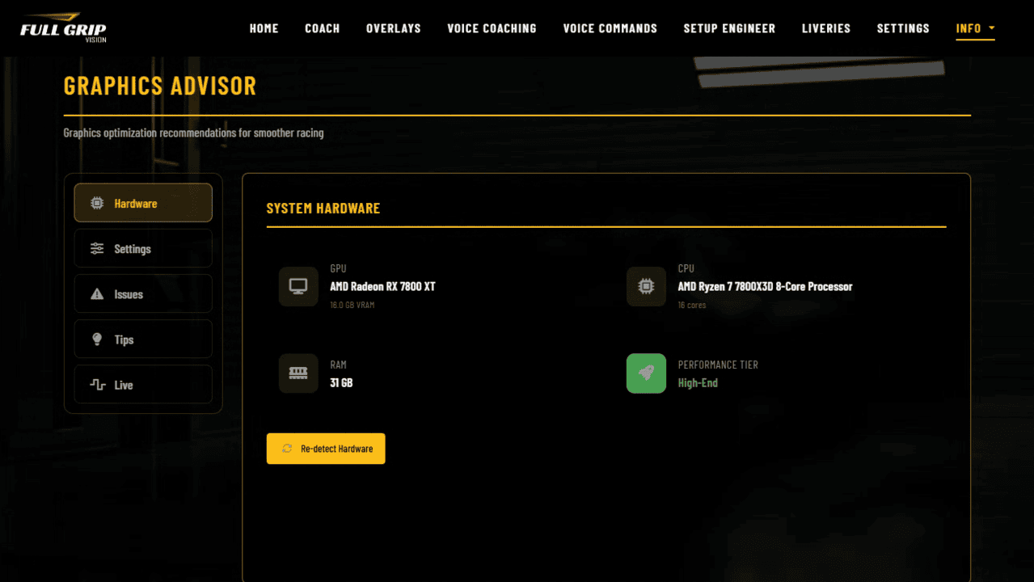Select Setup Engineer in top navigation
Viewport: 1034px width, 582px height.
click(x=729, y=28)
